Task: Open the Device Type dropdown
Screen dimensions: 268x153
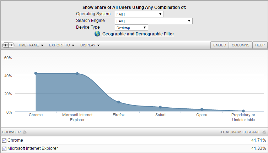Action: (x=131, y=28)
